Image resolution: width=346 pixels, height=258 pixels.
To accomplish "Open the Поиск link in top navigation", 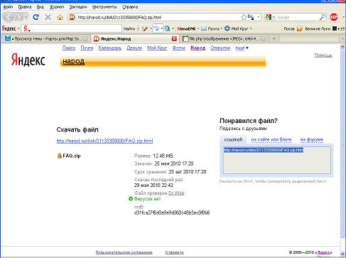I will (x=69, y=48).
